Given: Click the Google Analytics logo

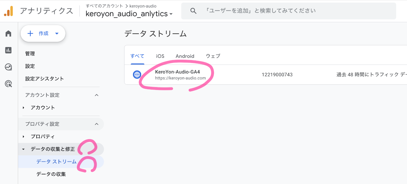Looking at the screenshot, I should pyautogui.click(x=9, y=11).
